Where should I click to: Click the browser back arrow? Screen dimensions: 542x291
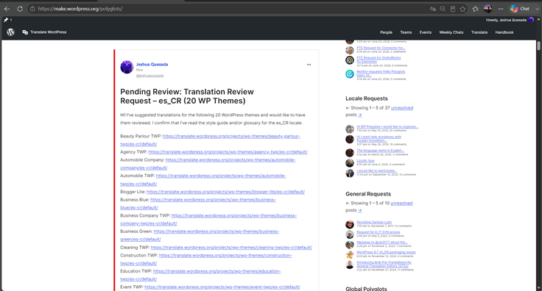(7, 9)
